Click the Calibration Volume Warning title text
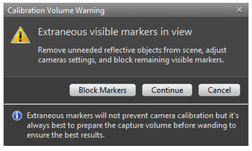 tap(56, 10)
